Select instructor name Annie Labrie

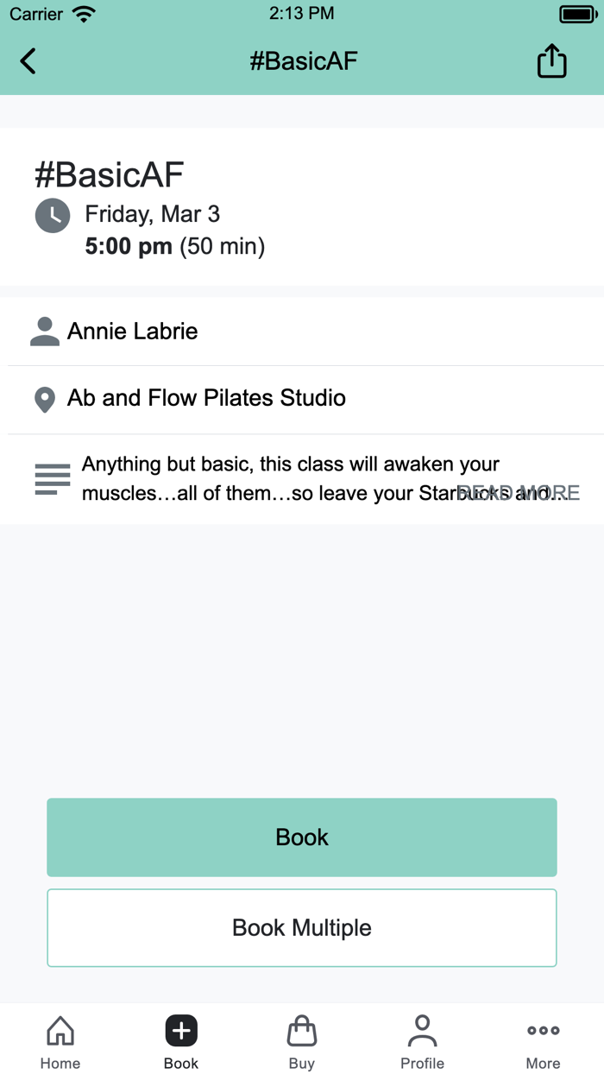134,331
